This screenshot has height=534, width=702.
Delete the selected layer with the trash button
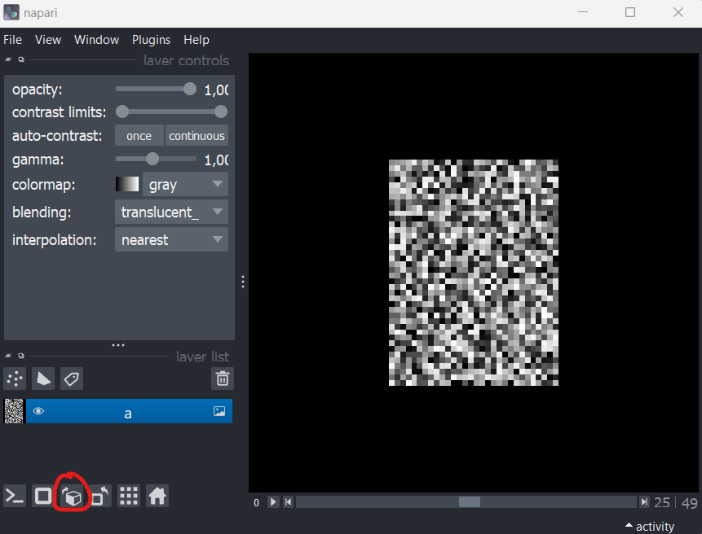point(222,379)
